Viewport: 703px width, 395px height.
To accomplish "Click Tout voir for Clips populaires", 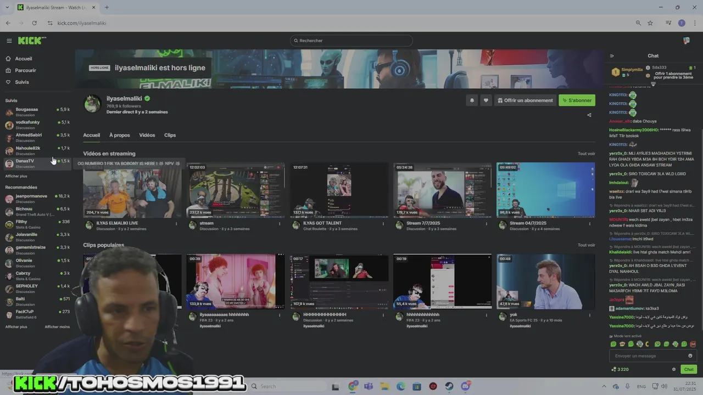I will [586, 245].
